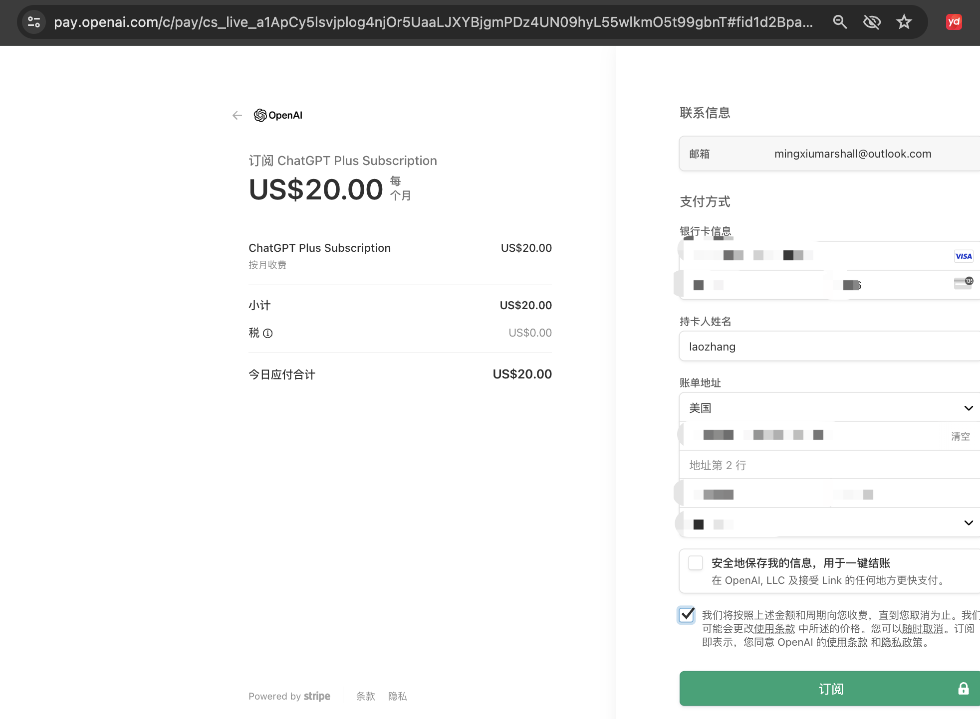Click the green 订阅 subscribe button
The height and width of the screenshot is (719, 980).
click(x=830, y=689)
